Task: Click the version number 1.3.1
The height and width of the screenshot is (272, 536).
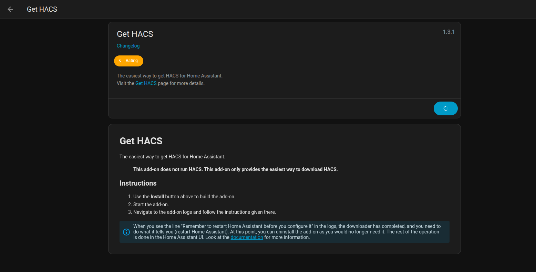Action: [x=449, y=32]
